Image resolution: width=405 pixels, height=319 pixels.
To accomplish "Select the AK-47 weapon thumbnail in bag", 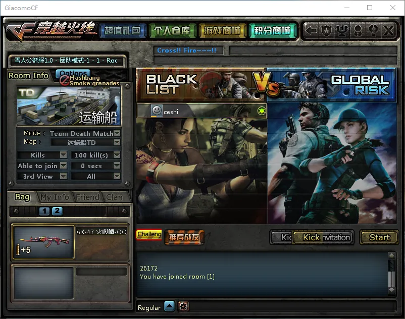I will 43,242.
